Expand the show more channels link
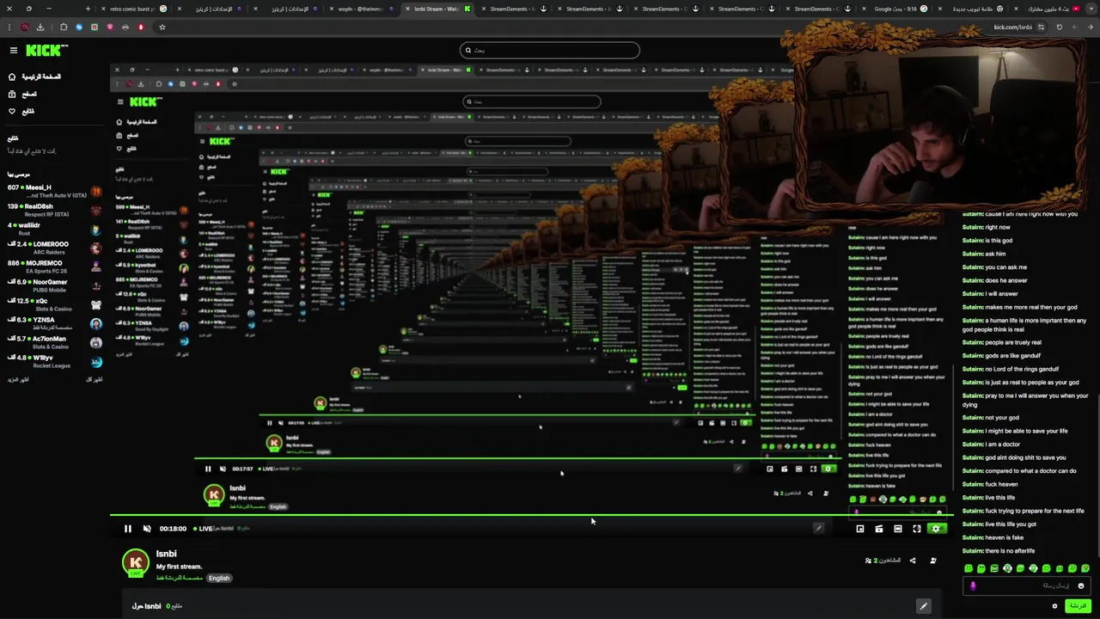This screenshot has width=1100, height=619. pyautogui.click(x=18, y=379)
